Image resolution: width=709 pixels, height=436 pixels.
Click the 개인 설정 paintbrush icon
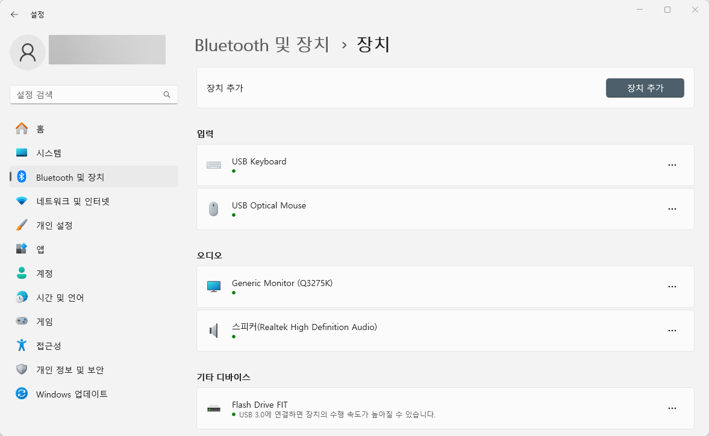22,225
